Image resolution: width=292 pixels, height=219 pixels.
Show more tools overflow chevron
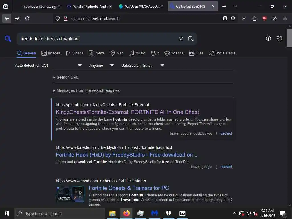coord(275,18)
